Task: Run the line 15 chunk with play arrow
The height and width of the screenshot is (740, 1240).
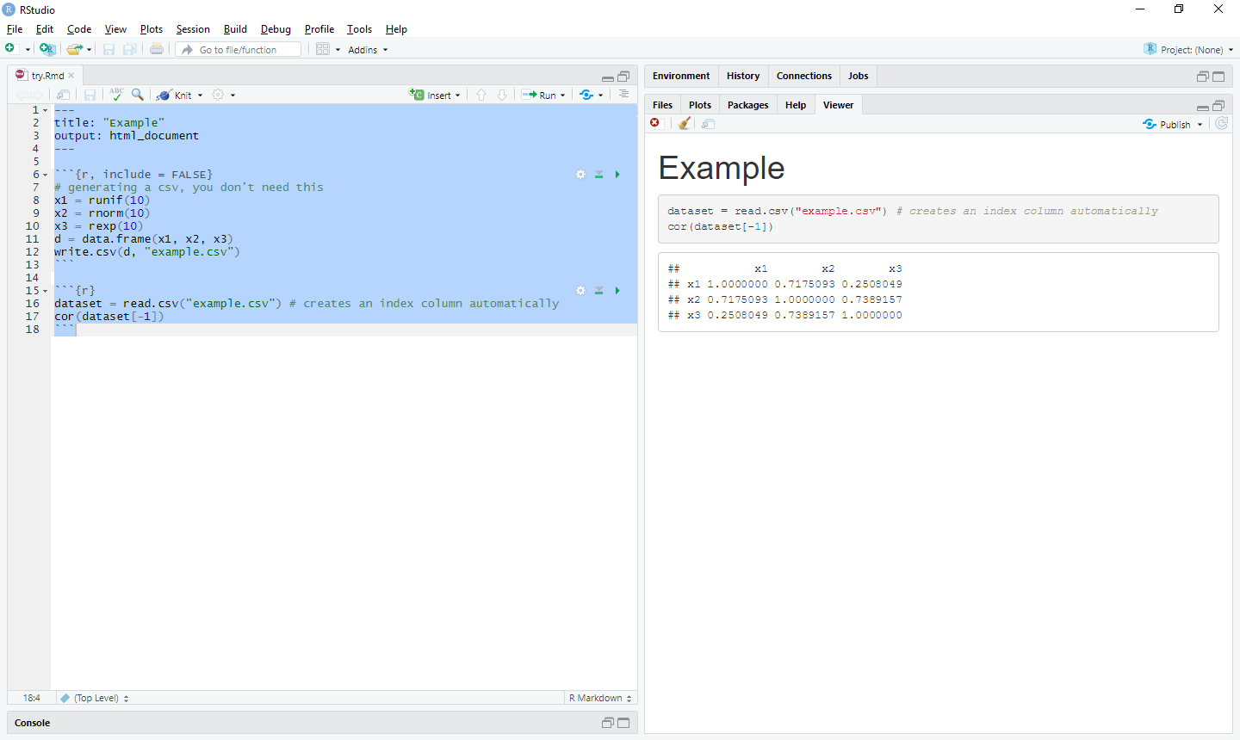Action: coord(617,290)
